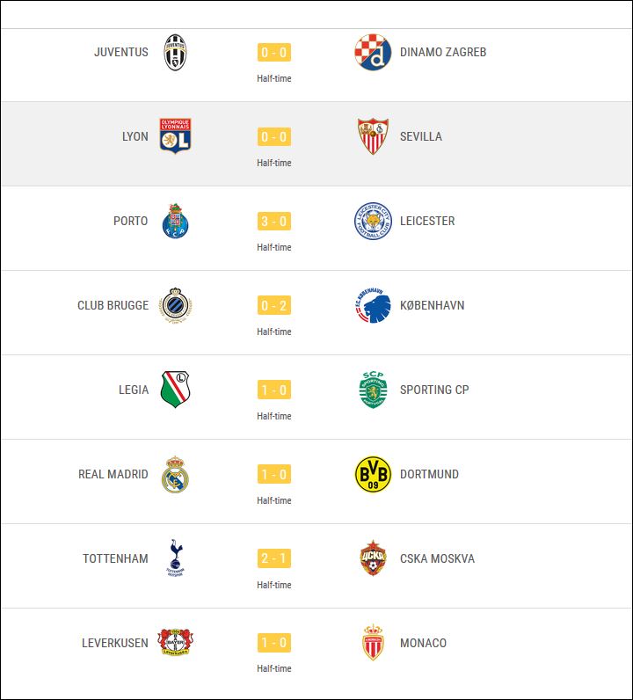Click the Sevilla club crest

pos(372,136)
